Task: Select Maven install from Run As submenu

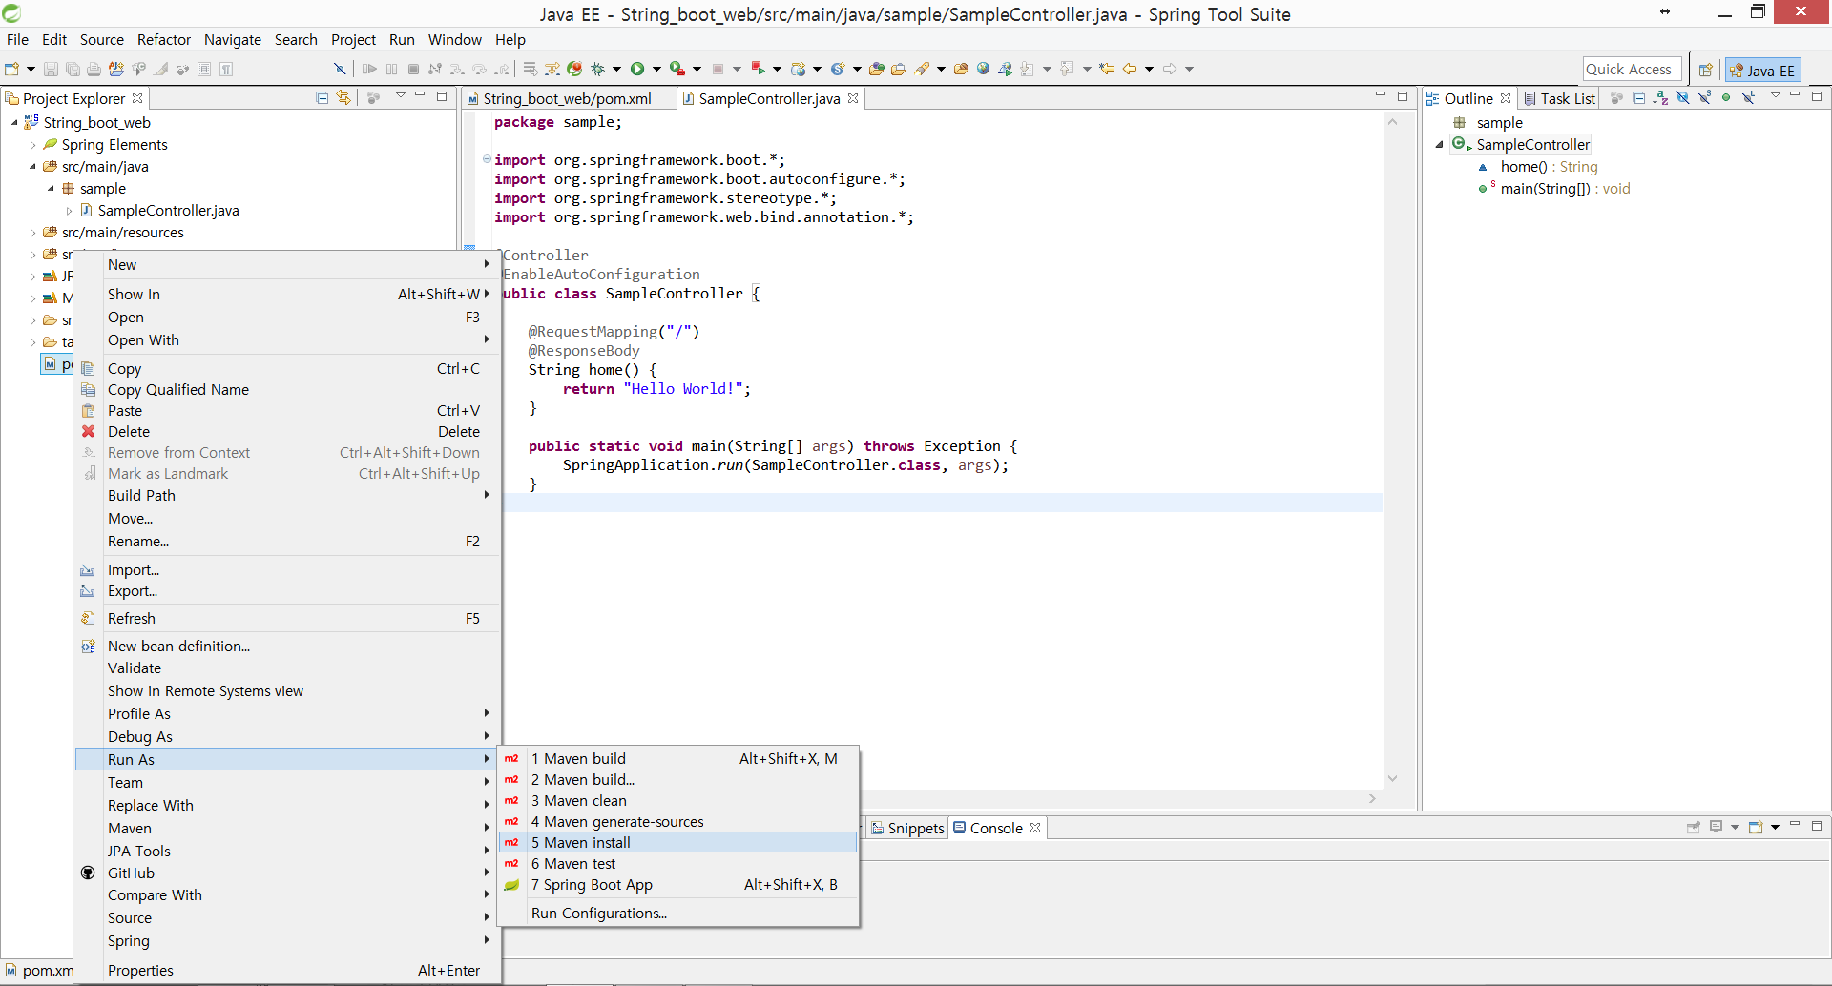Action: pos(678,842)
